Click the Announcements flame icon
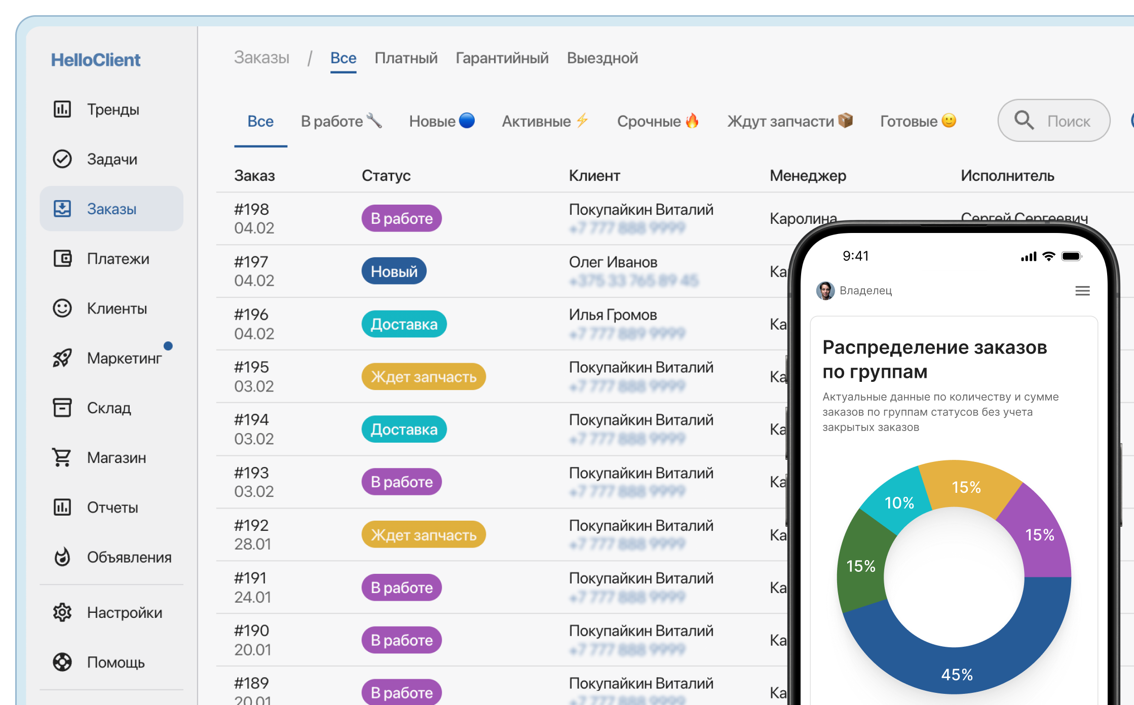 coord(62,557)
